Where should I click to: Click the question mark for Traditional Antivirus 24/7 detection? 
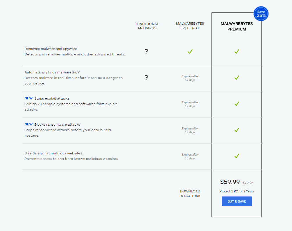[146, 78]
